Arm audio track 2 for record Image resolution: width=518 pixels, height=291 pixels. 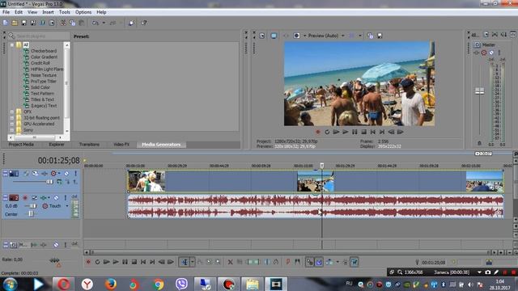[x=25, y=197]
